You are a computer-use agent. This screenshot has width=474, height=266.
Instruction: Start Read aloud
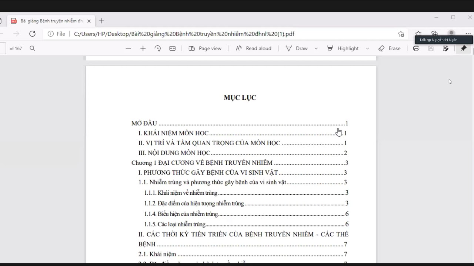pyautogui.click(x=254, y=48)
